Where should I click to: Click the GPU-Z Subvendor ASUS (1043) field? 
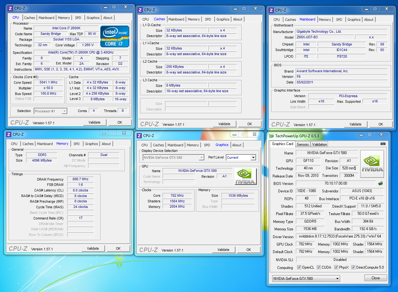[362, 191]
